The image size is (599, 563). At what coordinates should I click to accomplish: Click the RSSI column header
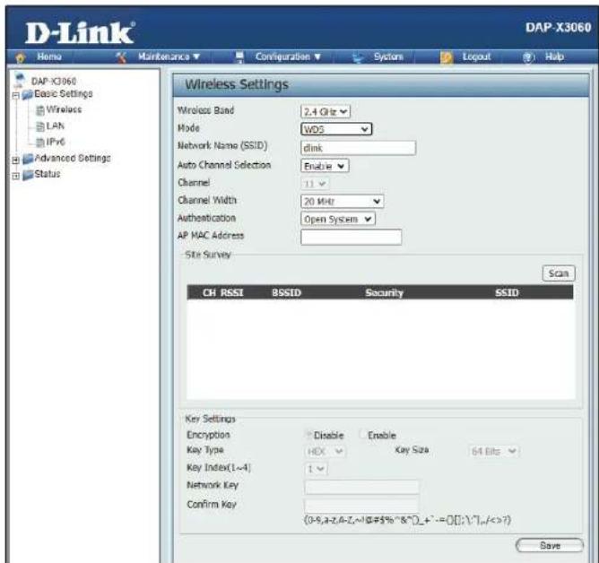(x=232, y=293)
